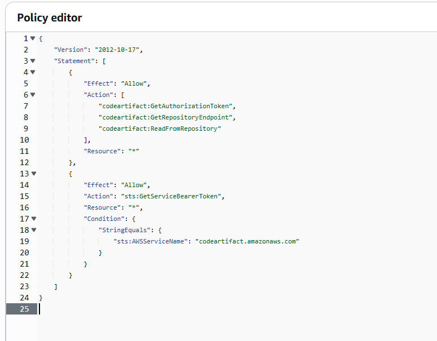Click the "2012-10-17" value

click(117, 50)
